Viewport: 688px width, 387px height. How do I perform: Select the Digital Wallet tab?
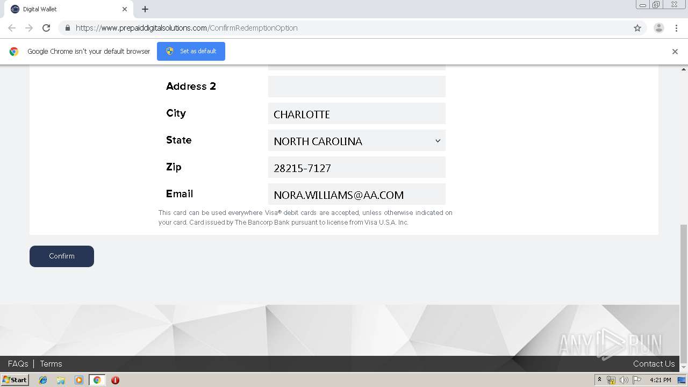click(x=69, y=9)
